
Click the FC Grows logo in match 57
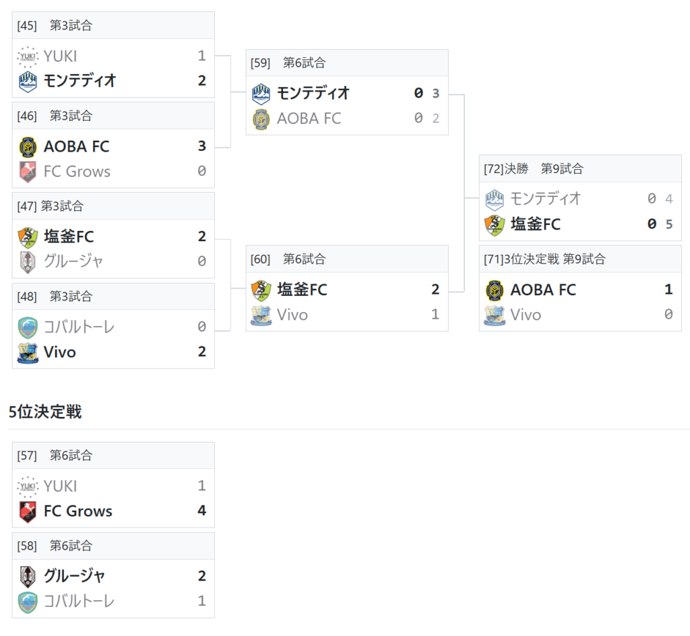tap(28, 511)
